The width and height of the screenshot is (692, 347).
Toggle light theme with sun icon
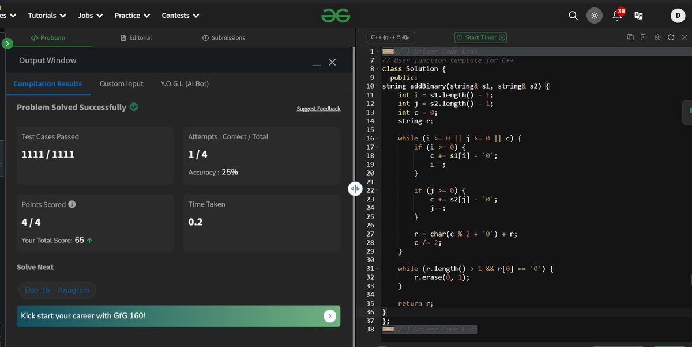(x=595, y=16)
